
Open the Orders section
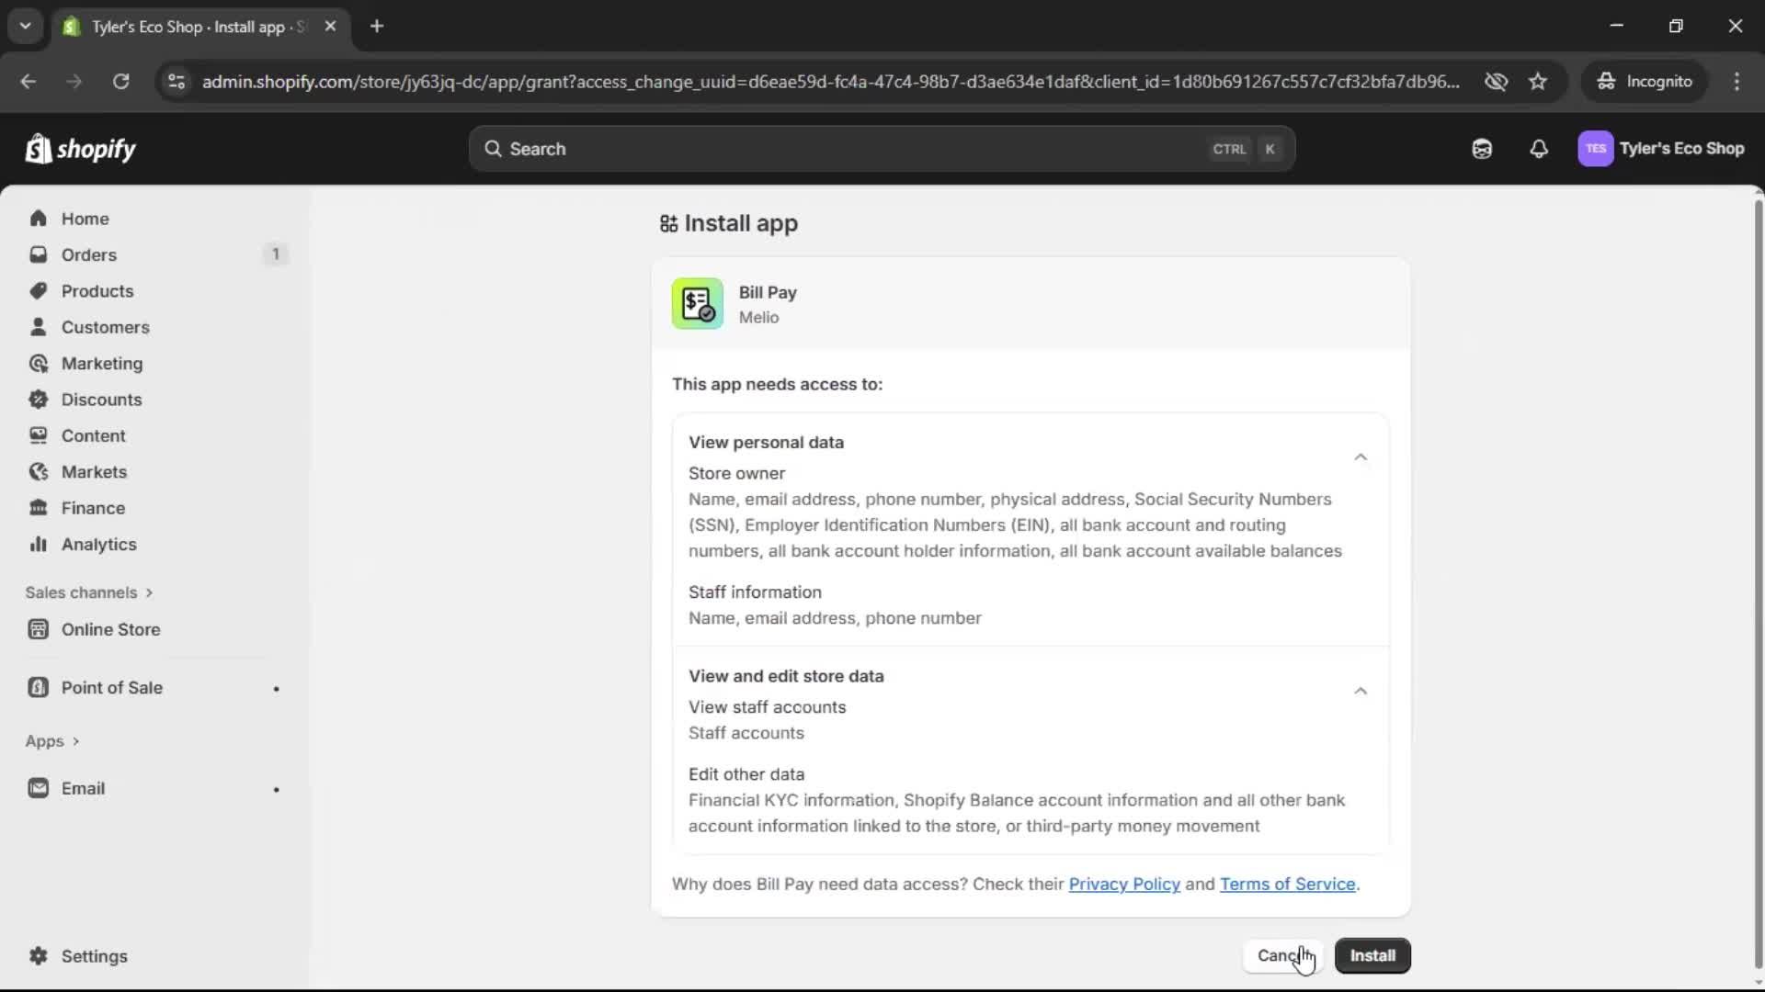(87, 254)
